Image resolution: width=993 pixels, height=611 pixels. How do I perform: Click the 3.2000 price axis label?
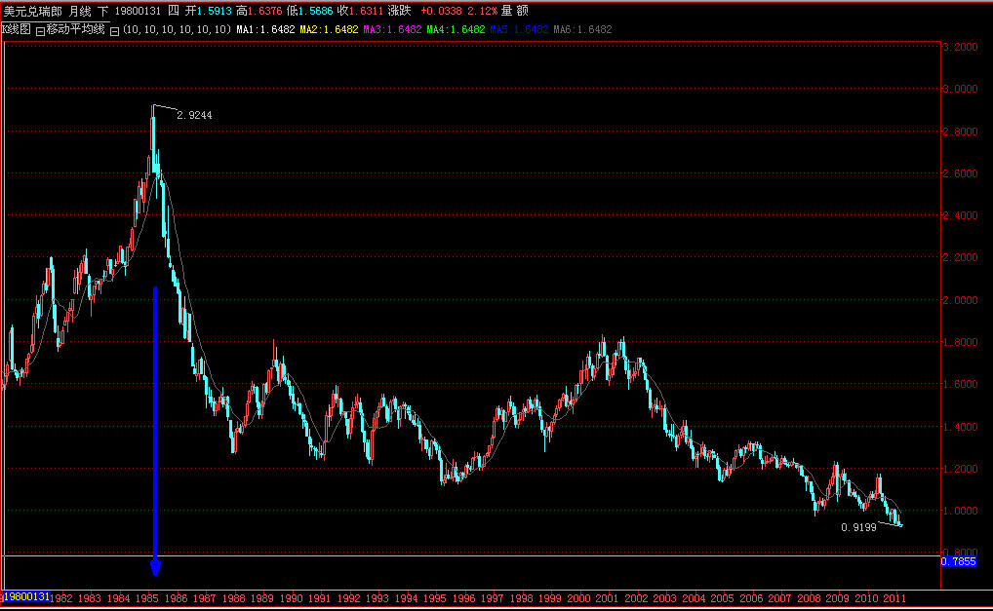click(960, 47)
